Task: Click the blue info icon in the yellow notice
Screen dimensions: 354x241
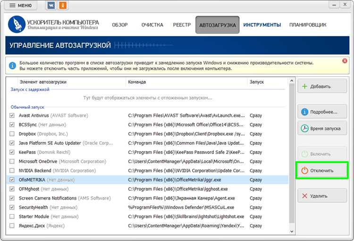Action: tap(12, 66)
